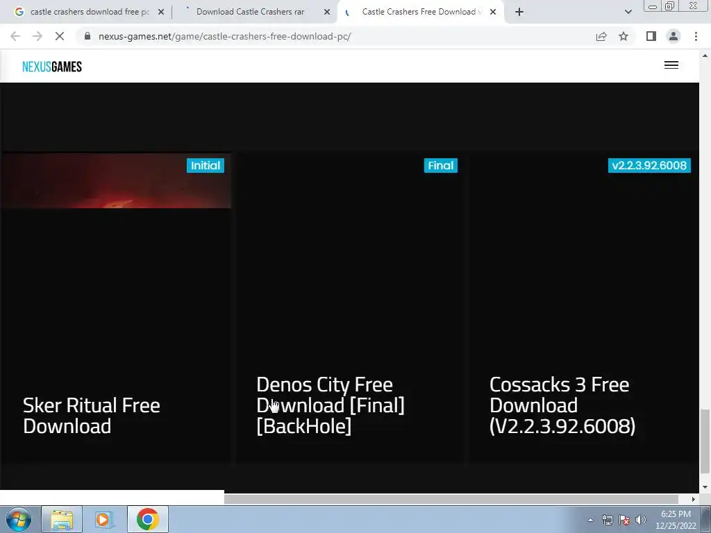Click the 'Initial' version badge

tap(206, 165)
